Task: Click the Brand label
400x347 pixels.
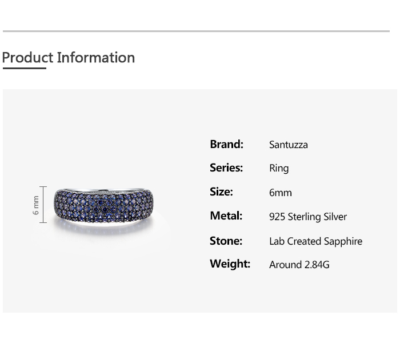Action: 226,144
